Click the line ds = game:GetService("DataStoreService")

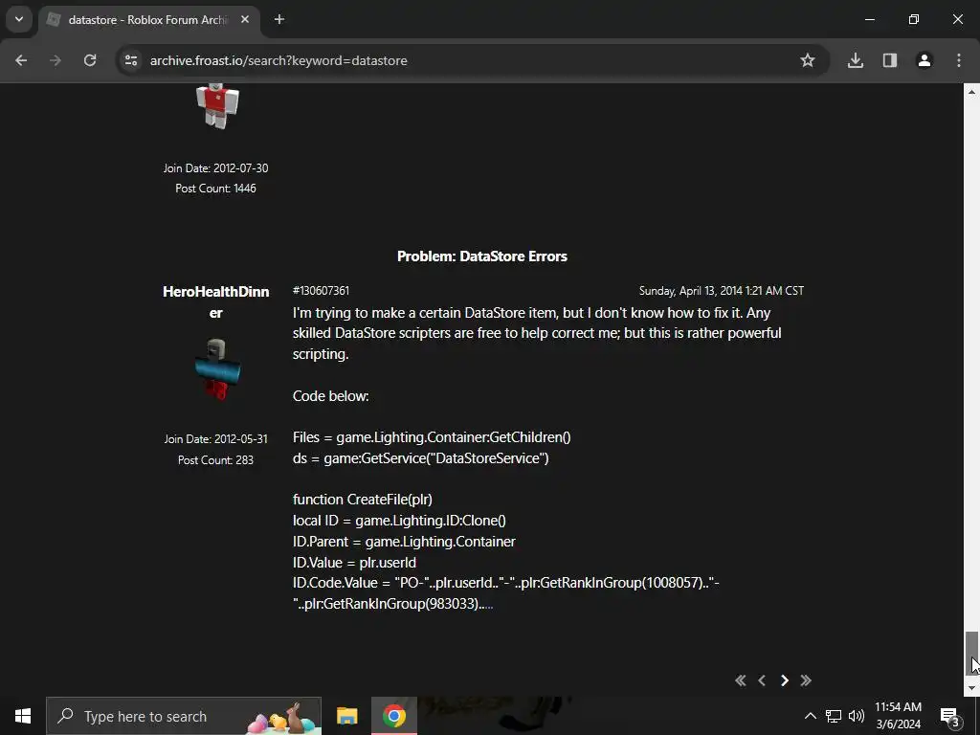coord(421,458)
